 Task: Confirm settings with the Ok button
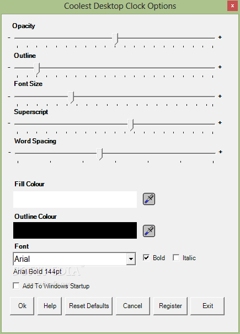click(x=22, y=306)
